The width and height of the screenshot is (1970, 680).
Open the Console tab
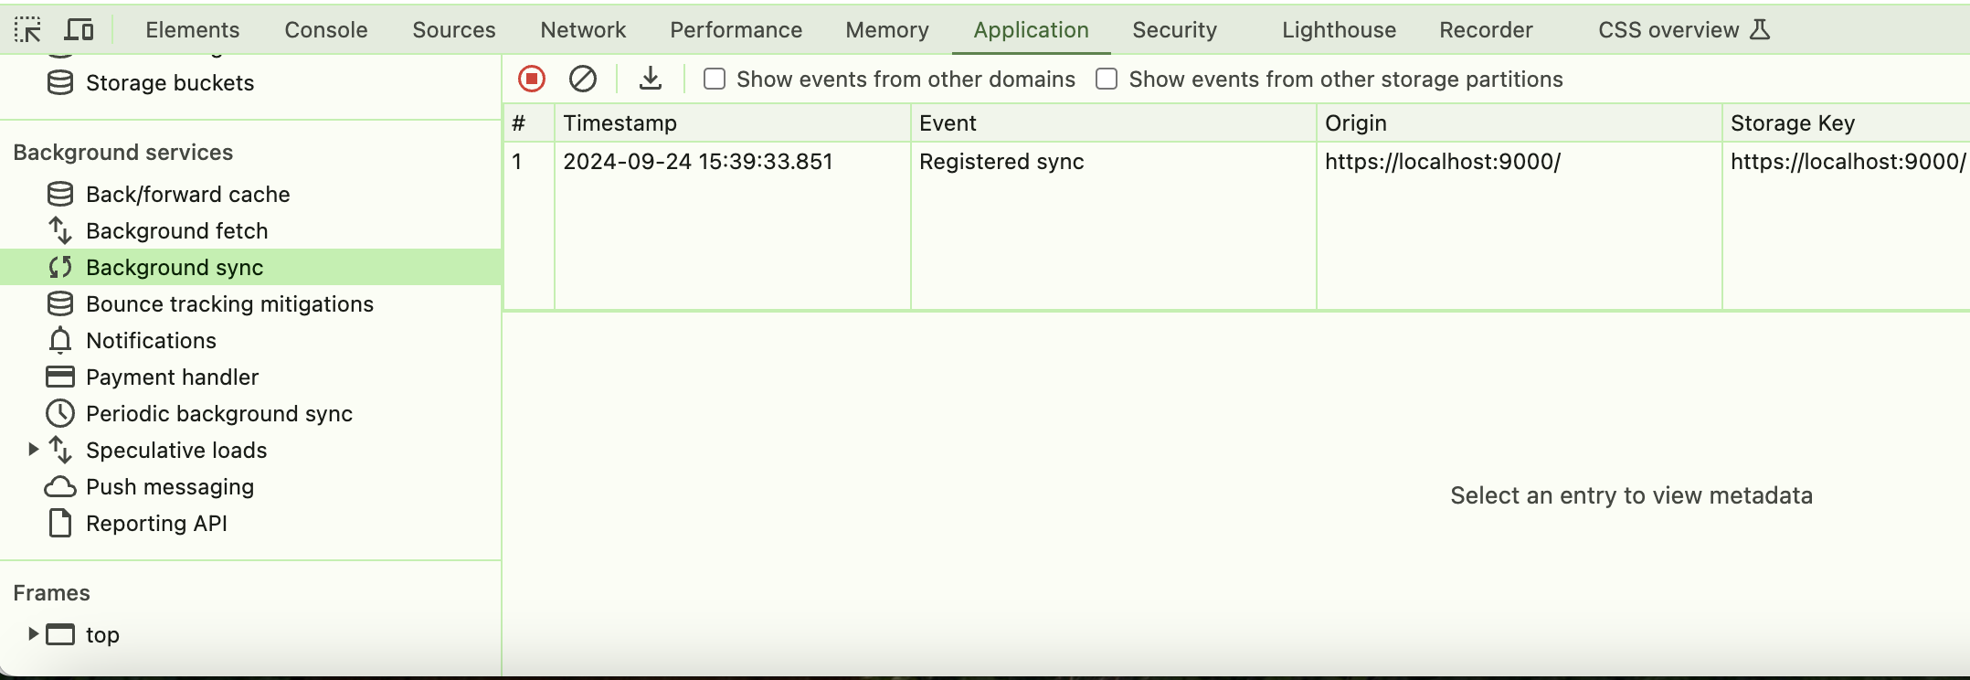(x=326, y=30)
